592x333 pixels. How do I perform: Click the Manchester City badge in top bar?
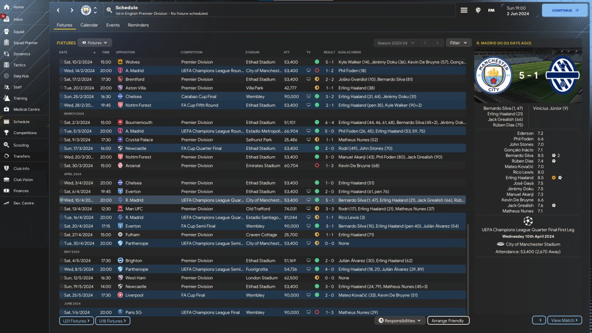pos(86,10)
